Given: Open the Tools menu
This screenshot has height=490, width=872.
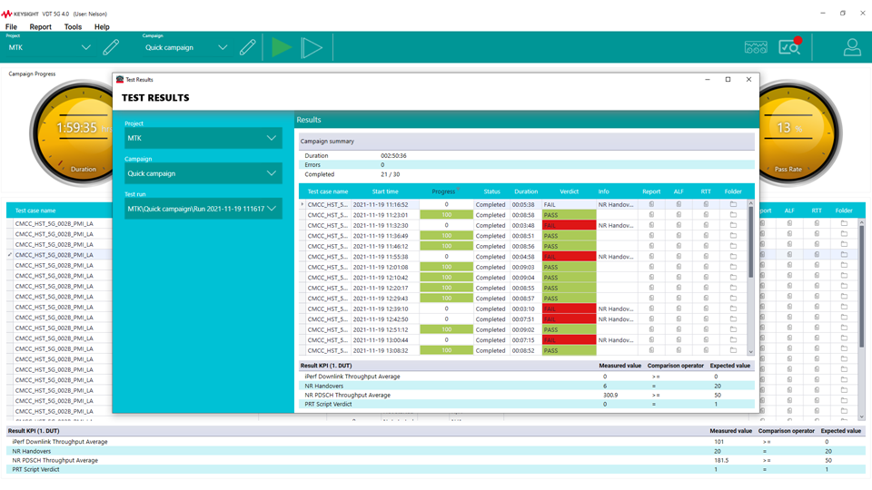Looking at the screenshot, I should [x=73, y=27].
